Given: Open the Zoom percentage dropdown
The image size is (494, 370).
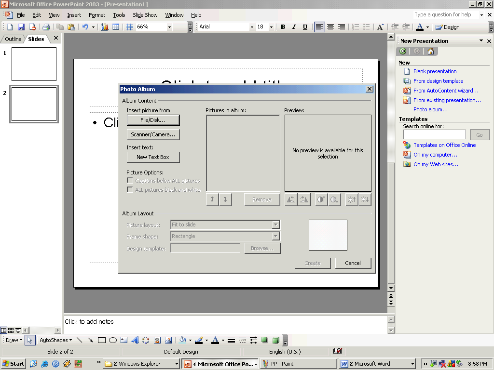Looking at the screenshot, I should pos(169,27).
